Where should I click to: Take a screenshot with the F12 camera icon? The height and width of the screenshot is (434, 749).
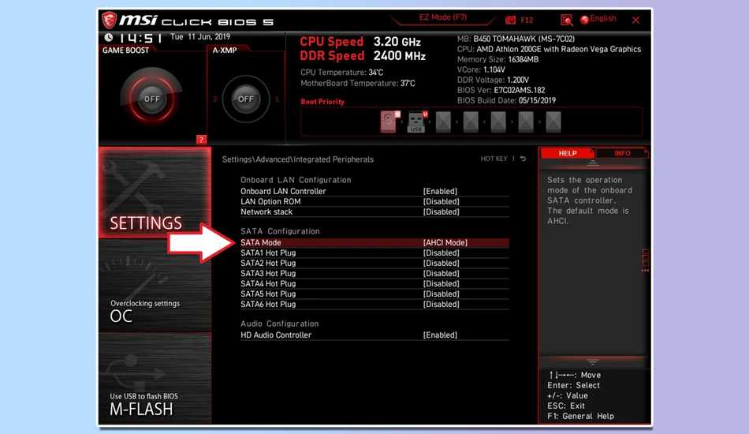pyautogui.click(x=511, y=20)
